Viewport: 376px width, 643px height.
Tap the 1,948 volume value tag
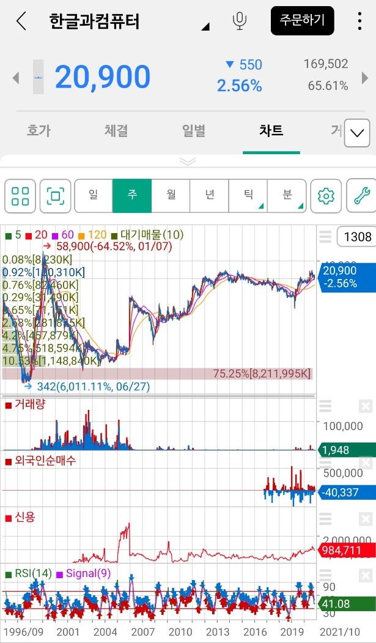[347, 450]
